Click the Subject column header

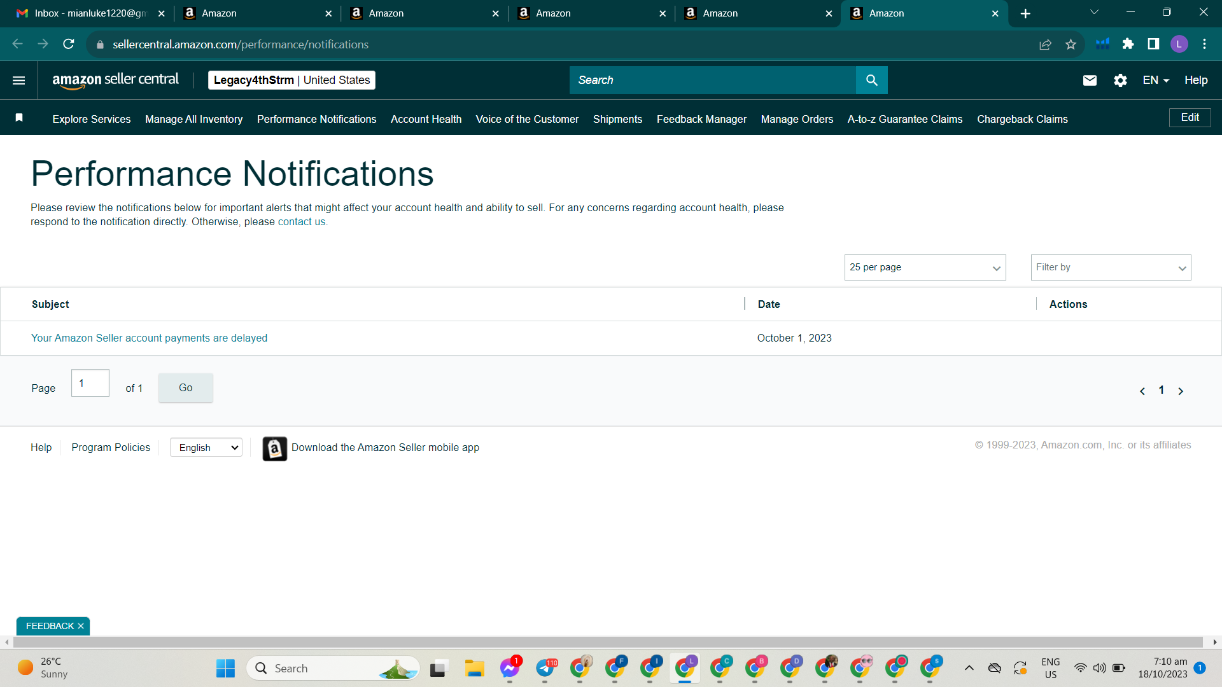click(x=50, y=305)
